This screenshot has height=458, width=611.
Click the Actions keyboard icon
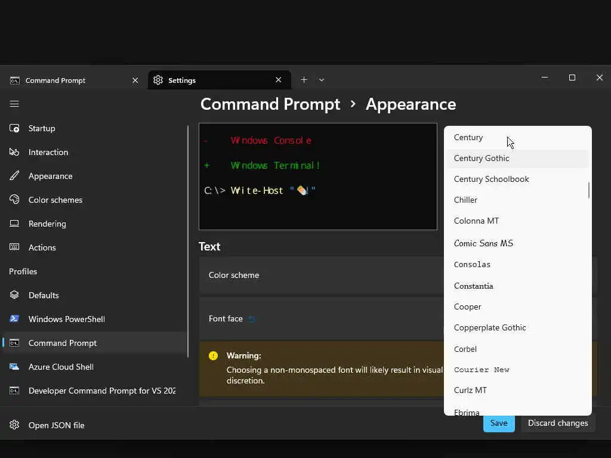tap(14, 247)
